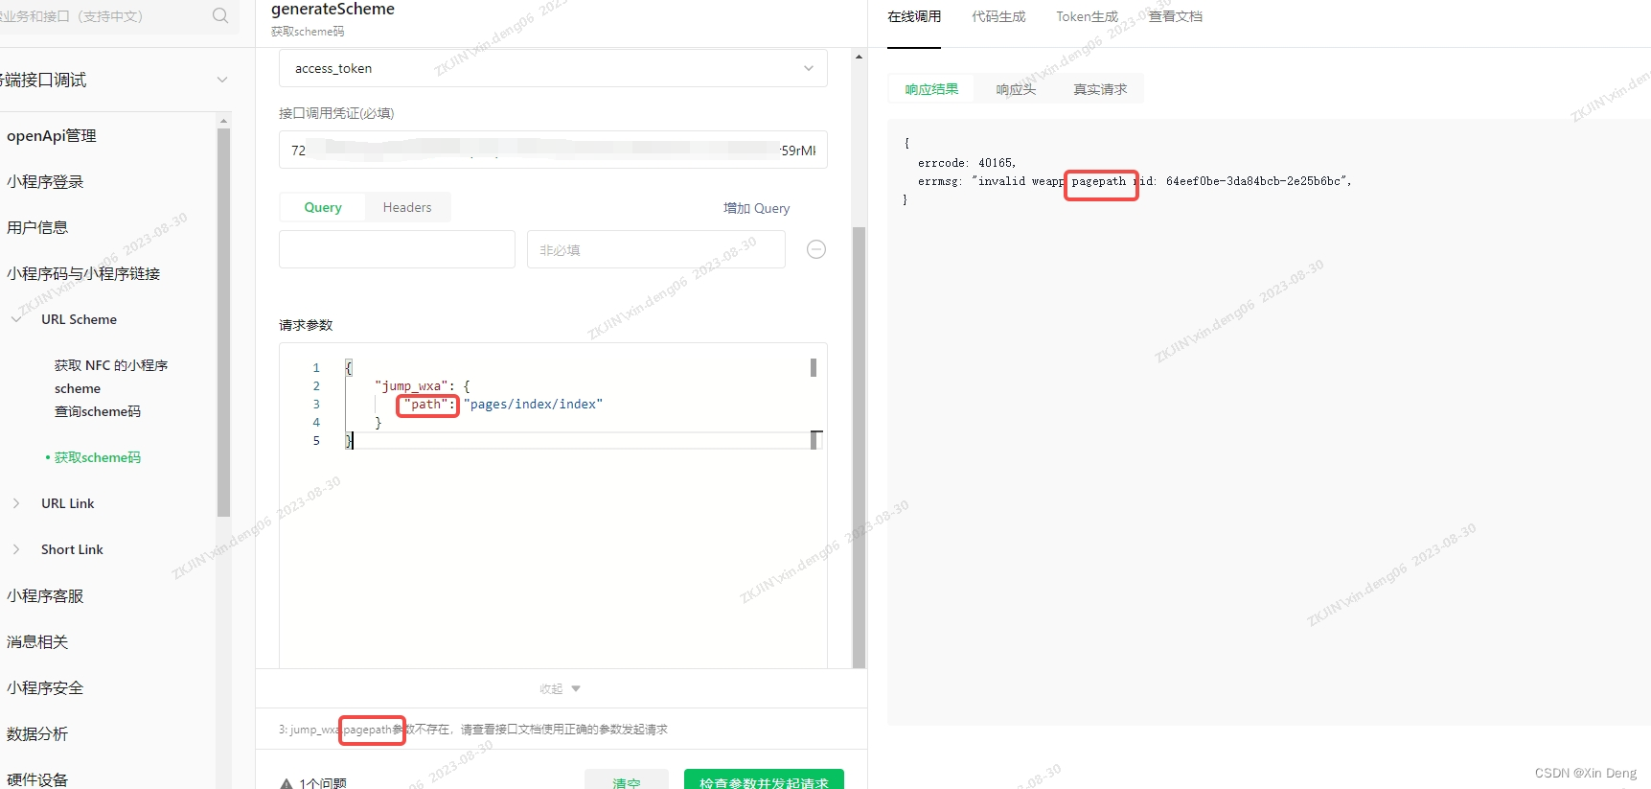Viewport: 1651px width, 789px height.
Task: Click the 非必填 Query value input
Action: click(x=656, y=249)
